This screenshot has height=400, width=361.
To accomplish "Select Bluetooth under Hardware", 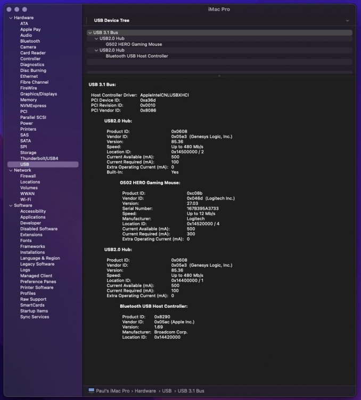I will pos(30,41).
